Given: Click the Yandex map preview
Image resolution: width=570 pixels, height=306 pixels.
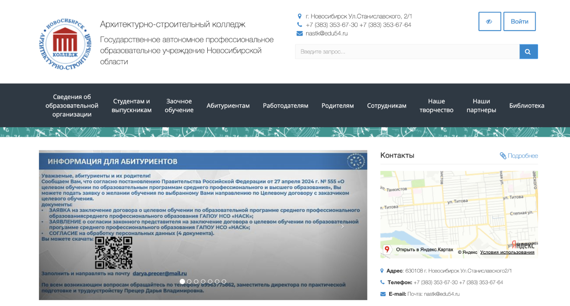Looking at the screenshot, I should (x=459, y=214).
